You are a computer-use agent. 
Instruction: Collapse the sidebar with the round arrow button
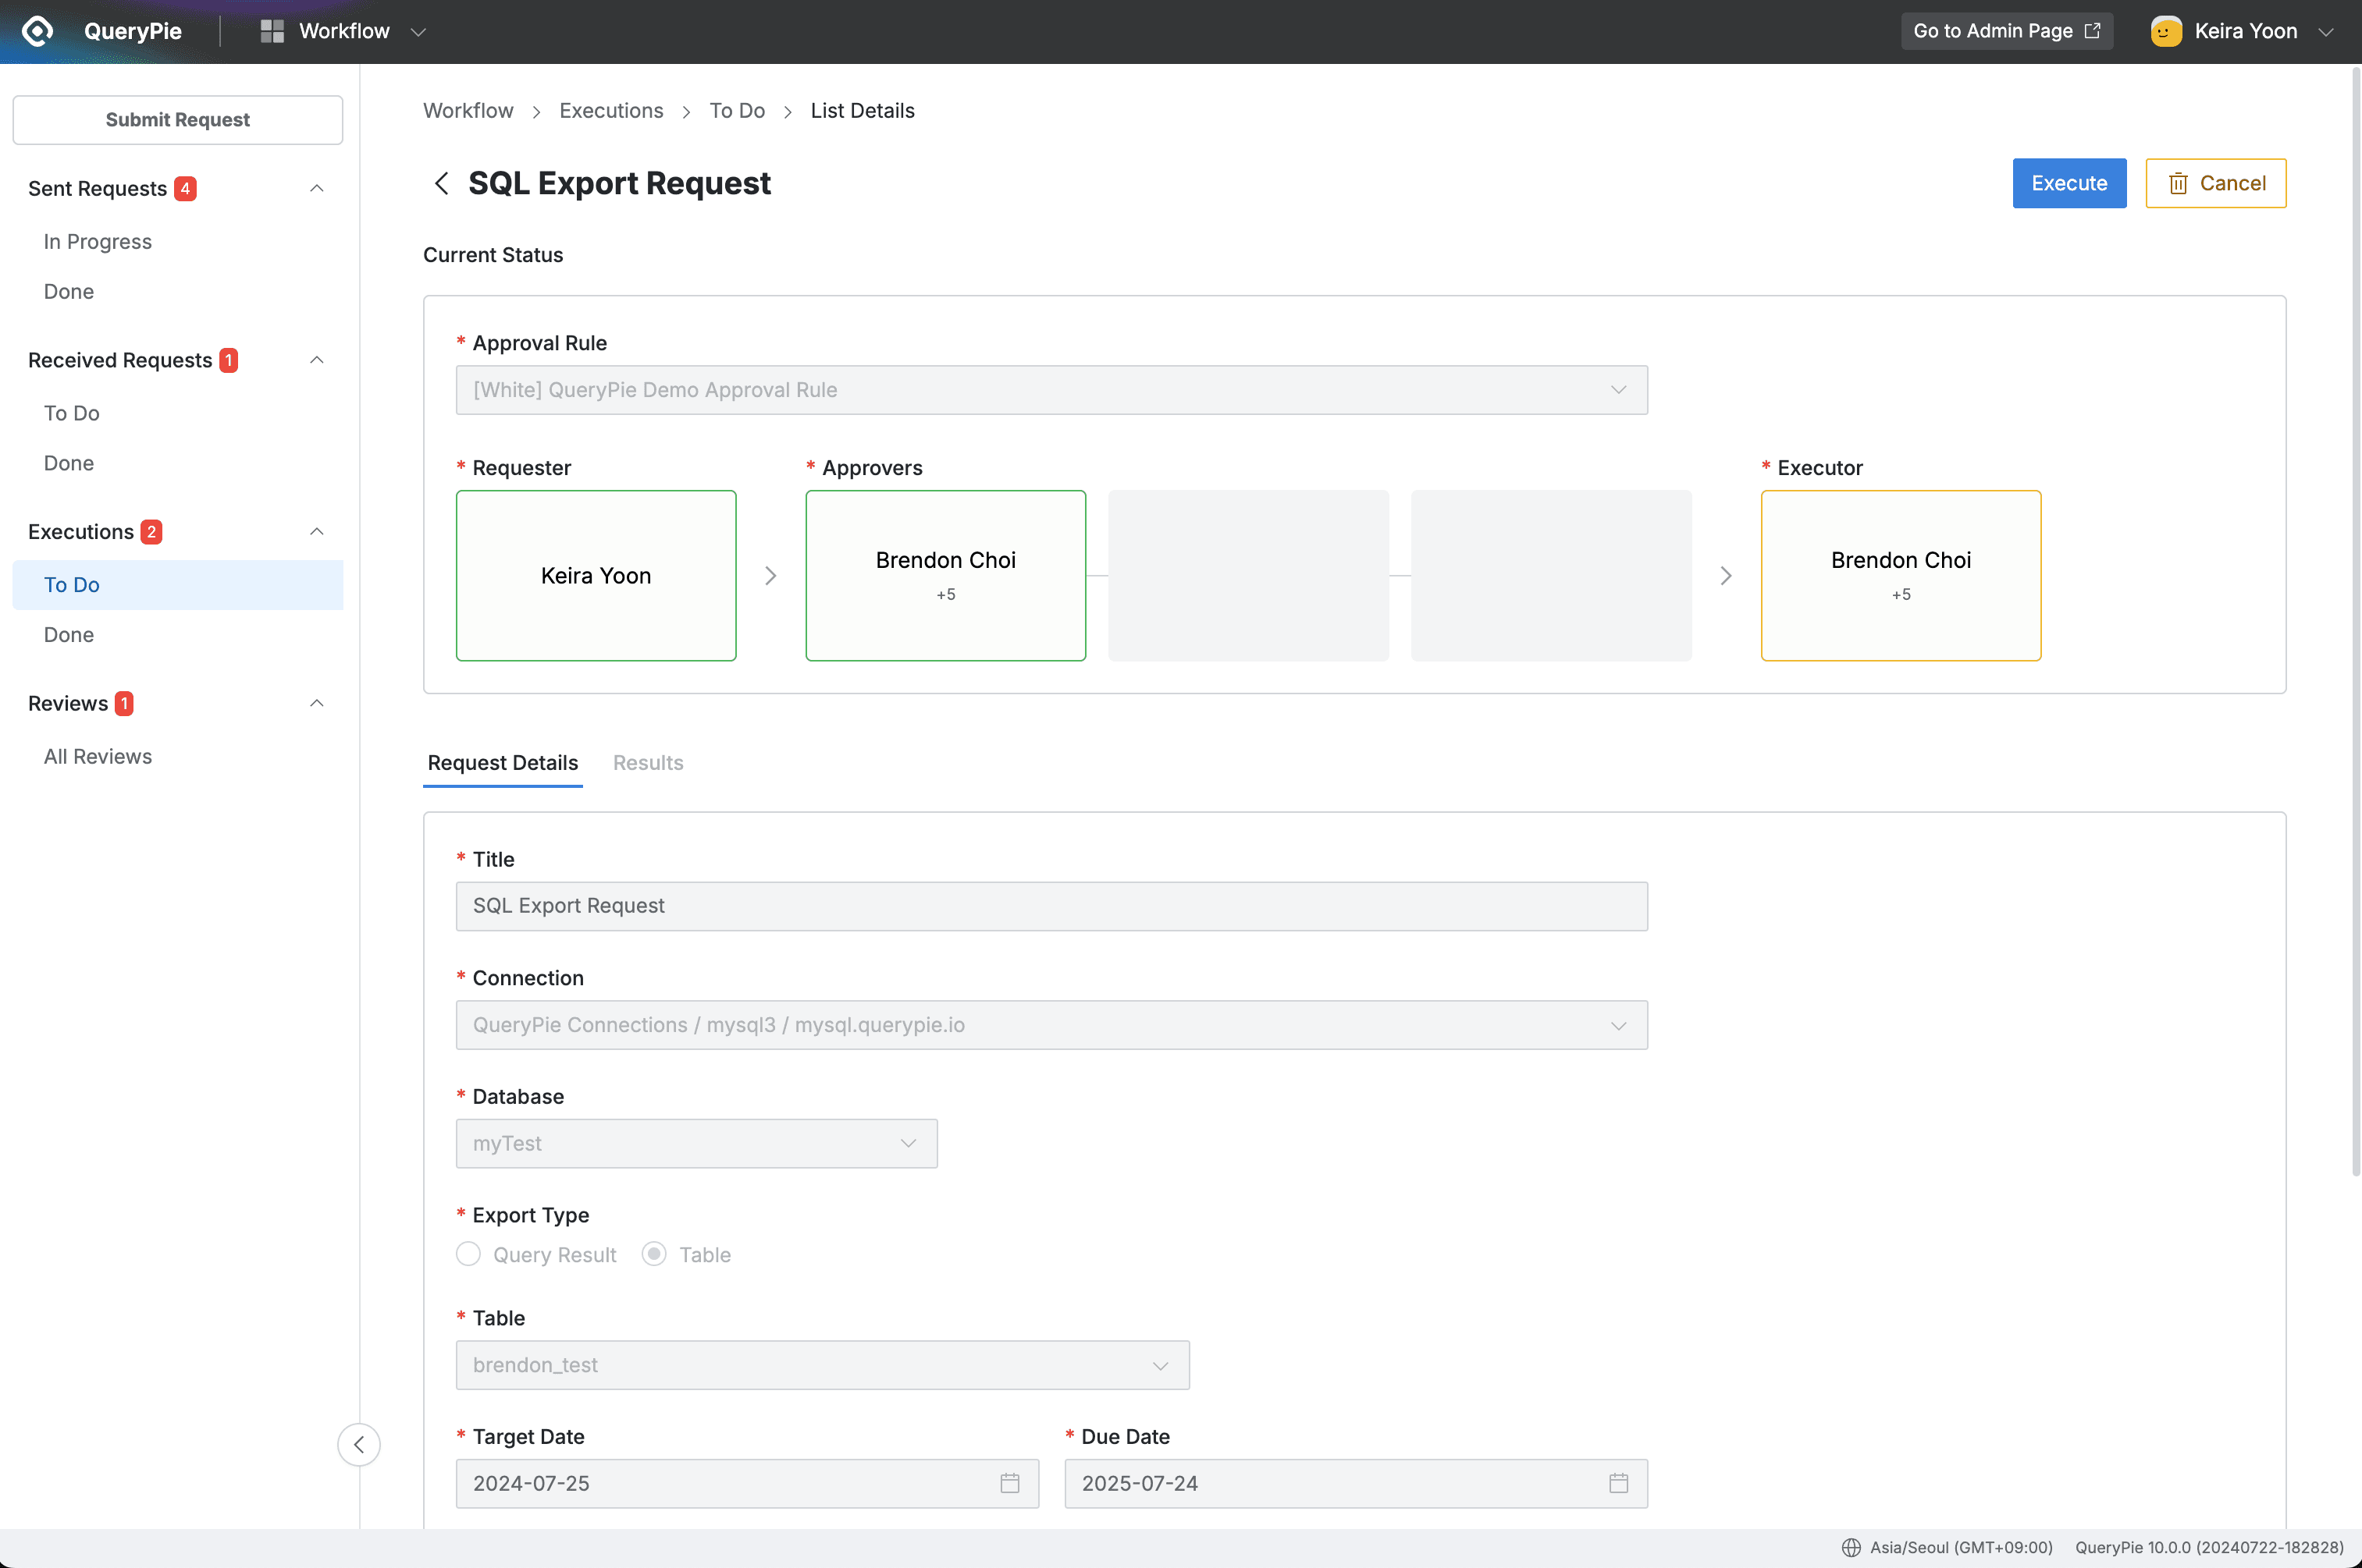[358, 1444]
